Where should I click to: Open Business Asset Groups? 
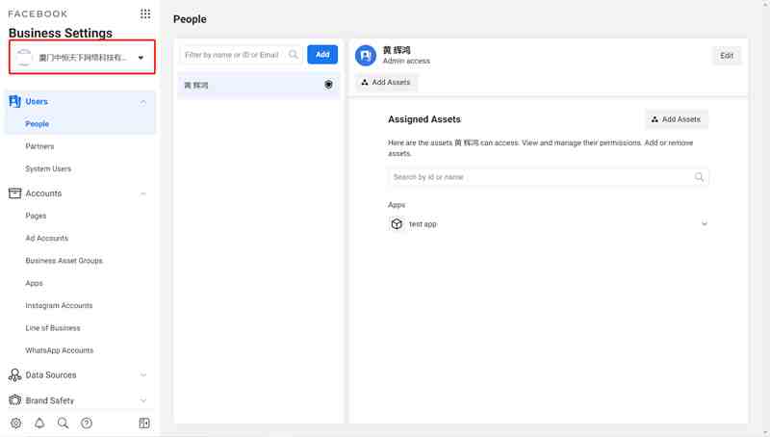[64, 260]
